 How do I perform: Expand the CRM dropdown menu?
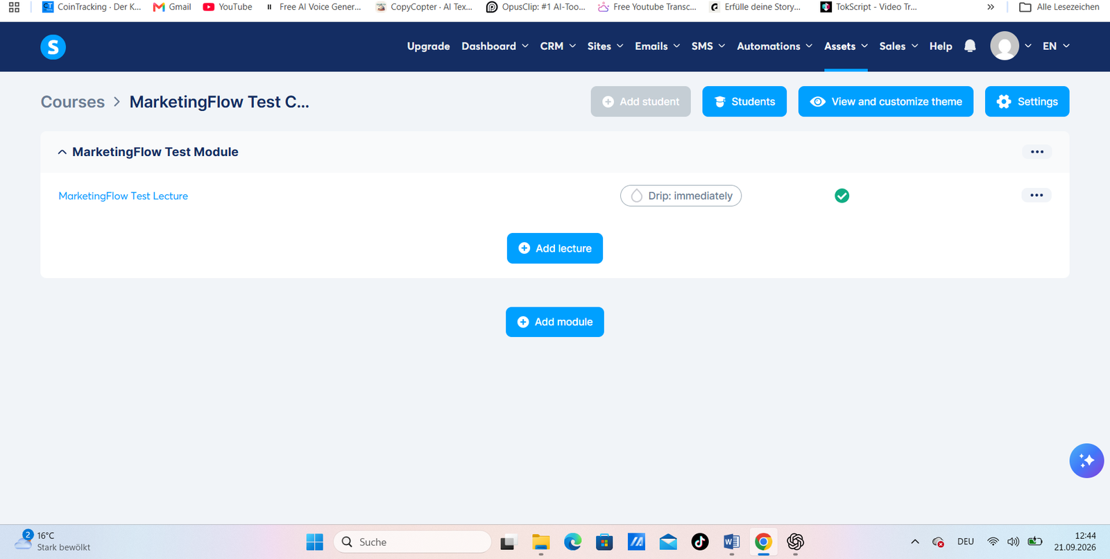(x=558, y=46)
